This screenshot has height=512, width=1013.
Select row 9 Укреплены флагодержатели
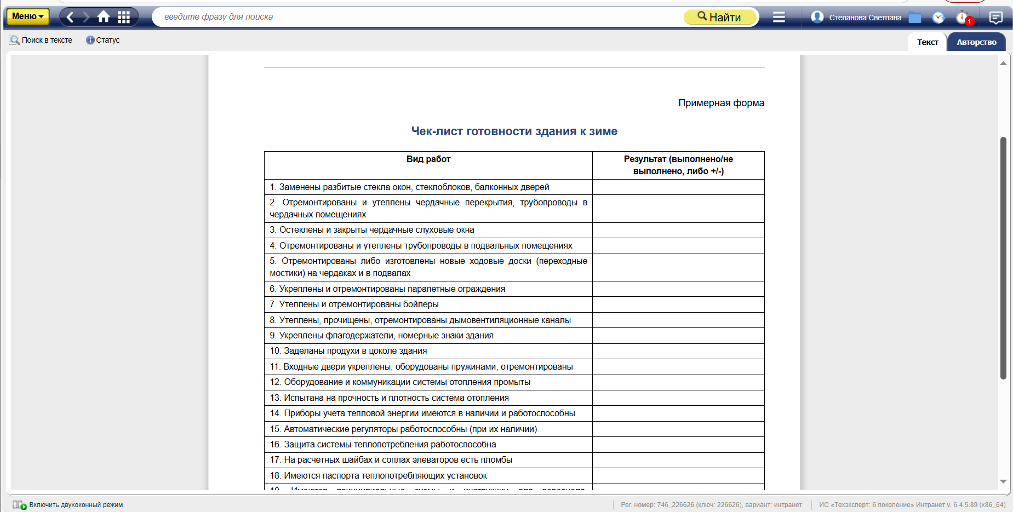428,336
